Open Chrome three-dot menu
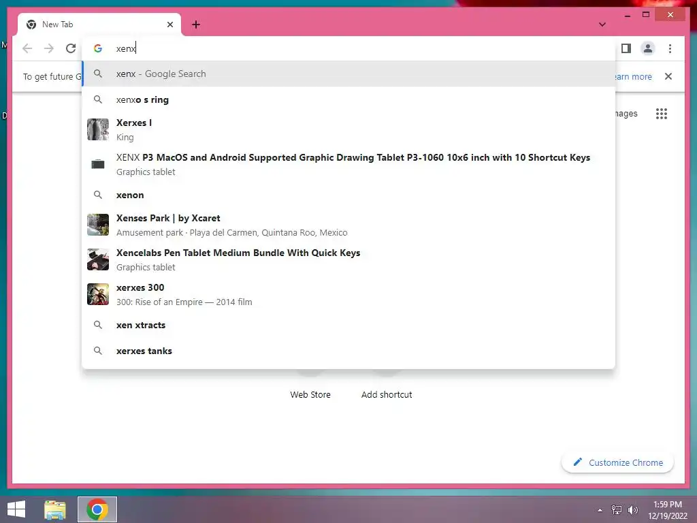 [670, 48]
